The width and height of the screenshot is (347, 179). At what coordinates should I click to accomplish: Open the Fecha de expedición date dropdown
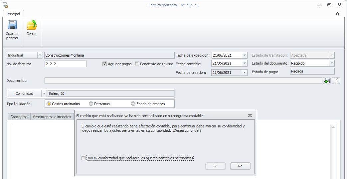coord(245,55)
